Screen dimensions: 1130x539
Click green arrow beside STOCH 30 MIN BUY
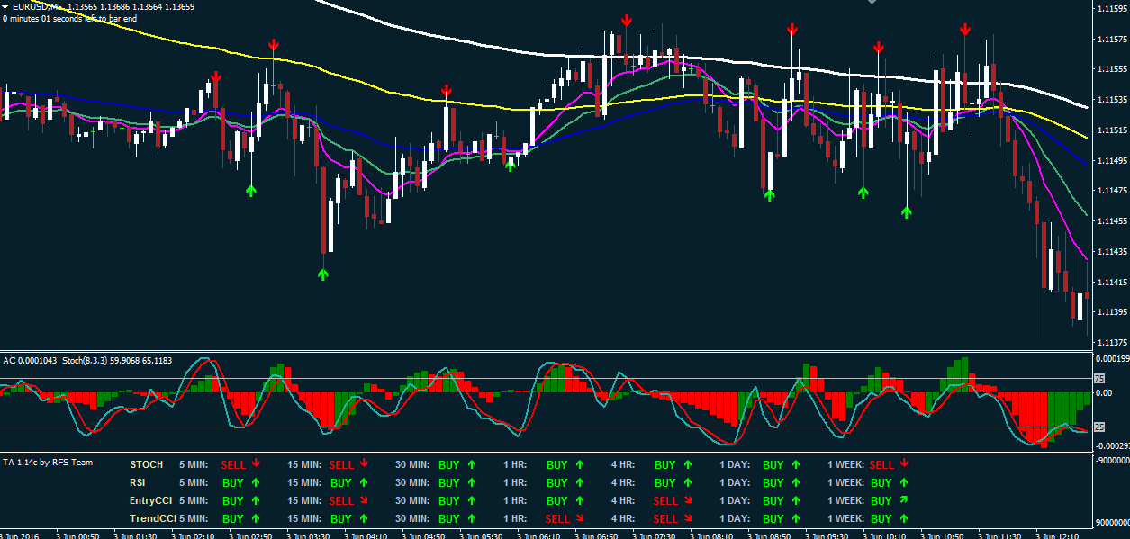pos(472,464)
